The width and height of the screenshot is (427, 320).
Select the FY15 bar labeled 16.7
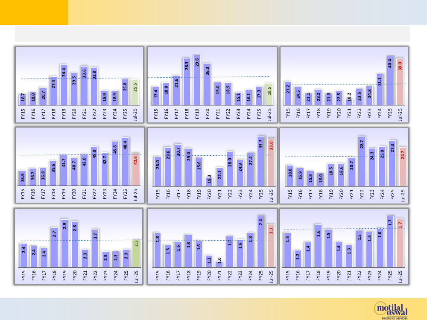pos(22,99)
